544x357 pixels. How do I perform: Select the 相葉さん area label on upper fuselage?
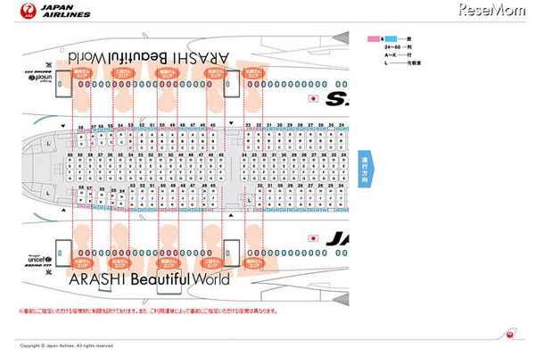(168, 73)
